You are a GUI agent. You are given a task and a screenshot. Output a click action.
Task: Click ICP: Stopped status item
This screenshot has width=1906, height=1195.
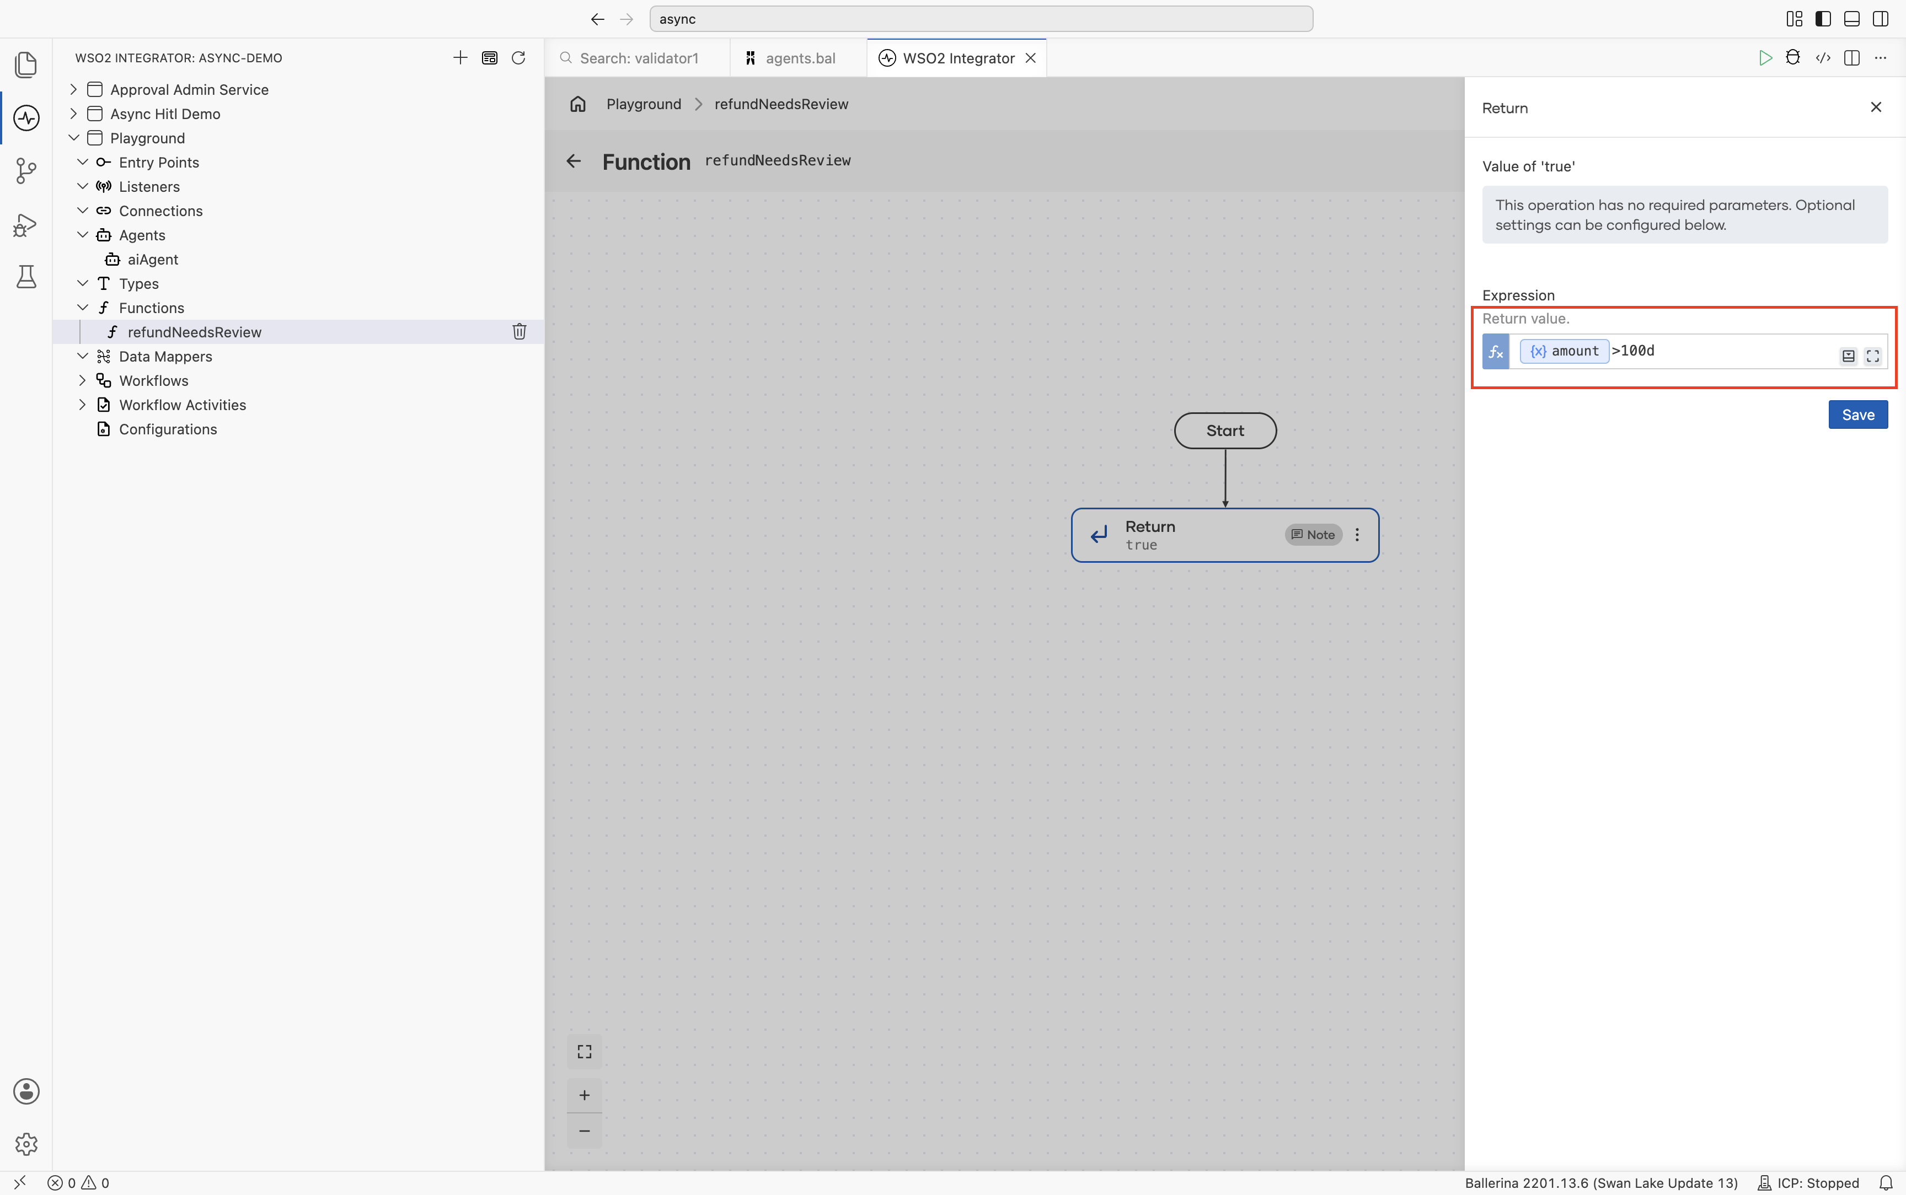point(1809,1183)
